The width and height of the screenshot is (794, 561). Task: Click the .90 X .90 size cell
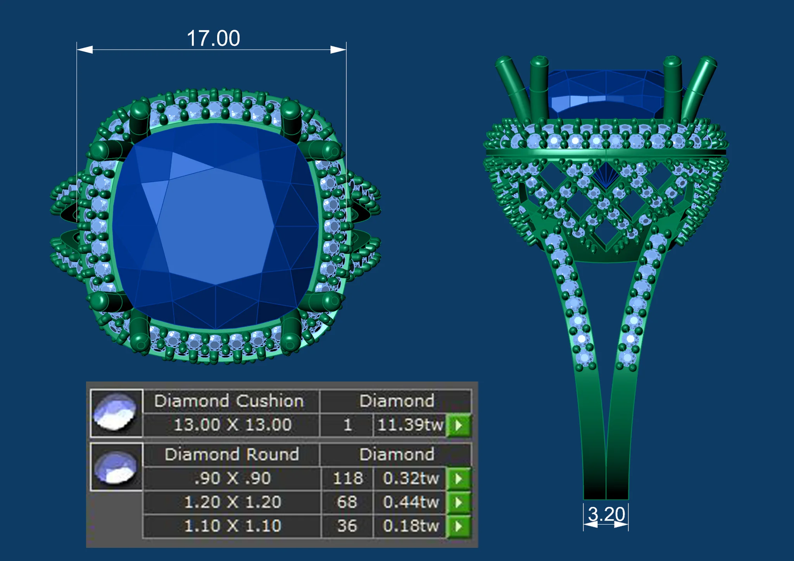click(x=232, y=478)
